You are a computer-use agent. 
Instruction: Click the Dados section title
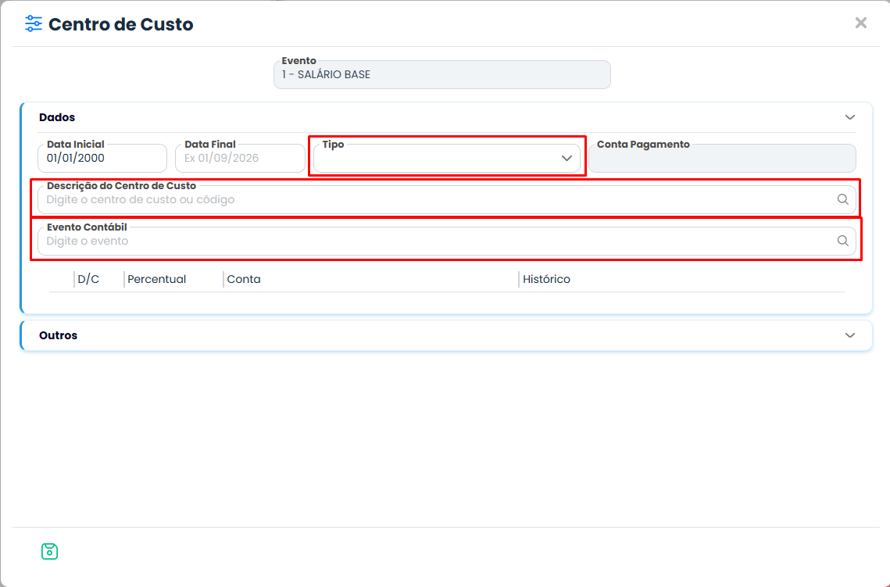click(57, 117)
